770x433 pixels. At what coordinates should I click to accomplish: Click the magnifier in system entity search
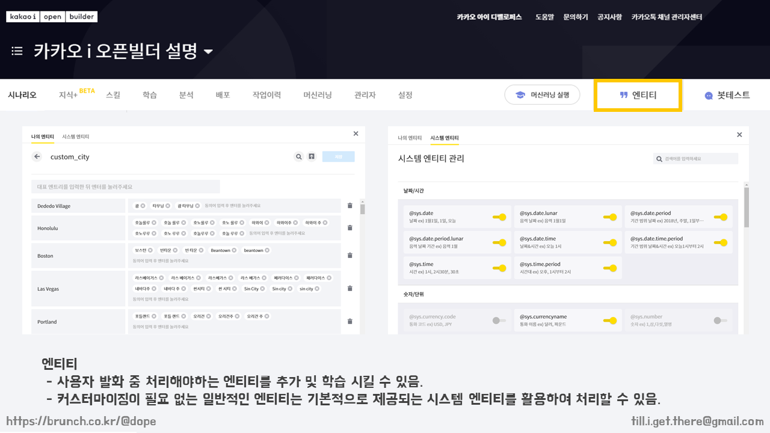click(x=660, y=159)
